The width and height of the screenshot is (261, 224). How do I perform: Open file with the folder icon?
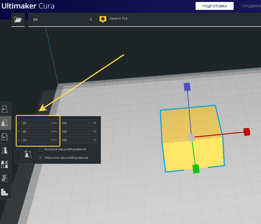click(x=18, y=19)
